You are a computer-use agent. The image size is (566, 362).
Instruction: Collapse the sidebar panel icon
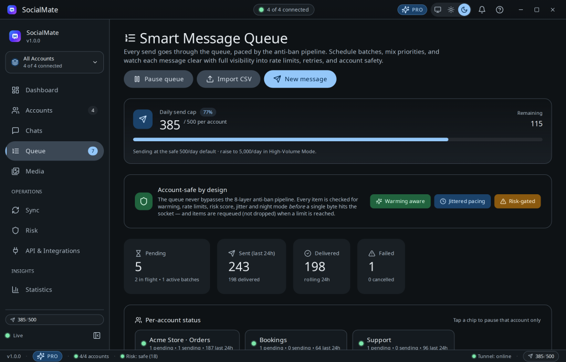97,336
